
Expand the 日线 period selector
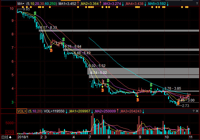(6, 137)
